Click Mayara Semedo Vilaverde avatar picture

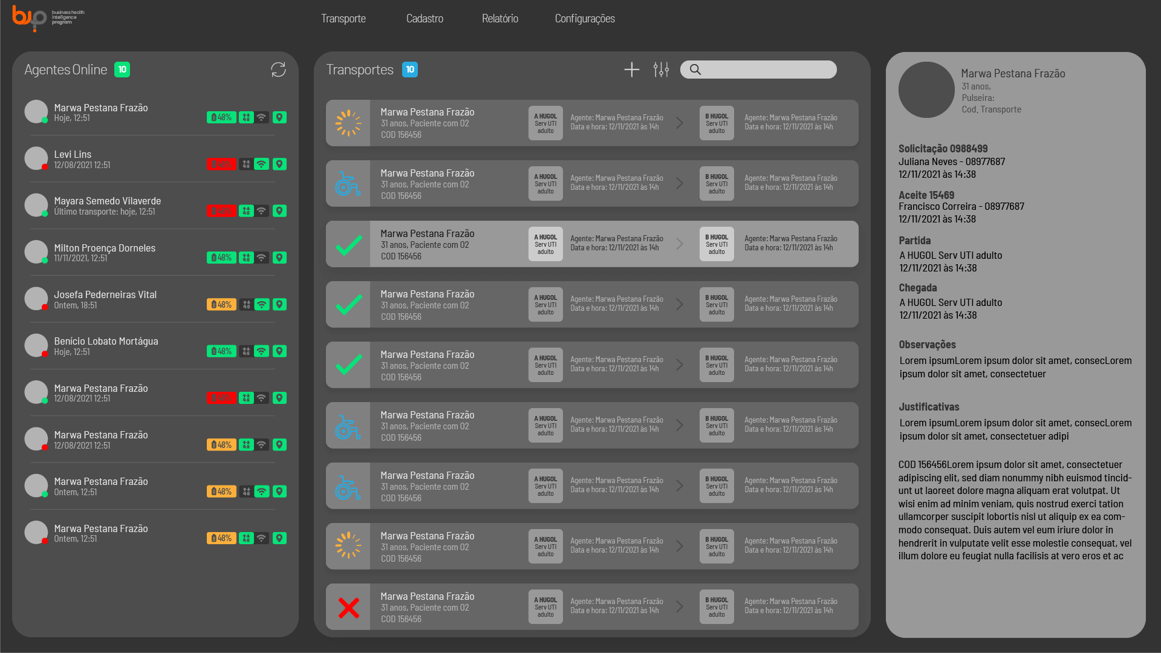pos(36,205)
